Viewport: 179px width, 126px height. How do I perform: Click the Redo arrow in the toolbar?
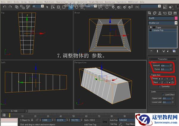(x=10, y=7)
